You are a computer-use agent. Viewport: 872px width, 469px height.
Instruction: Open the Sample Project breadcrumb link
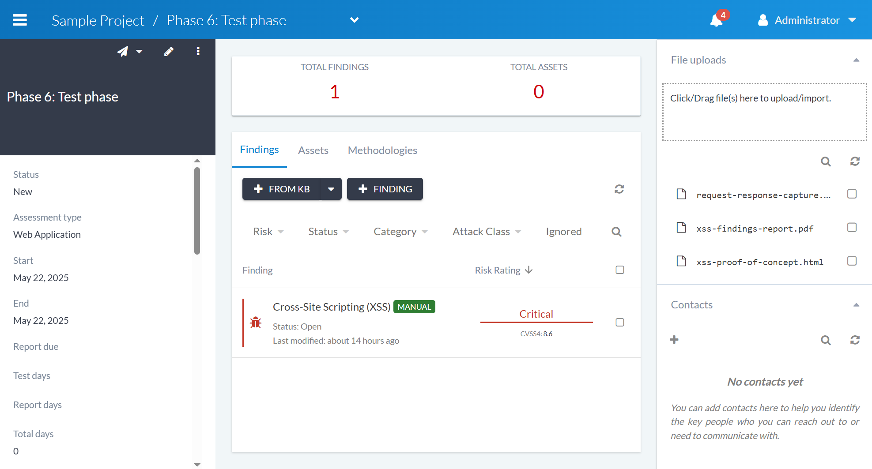[98, 20]
